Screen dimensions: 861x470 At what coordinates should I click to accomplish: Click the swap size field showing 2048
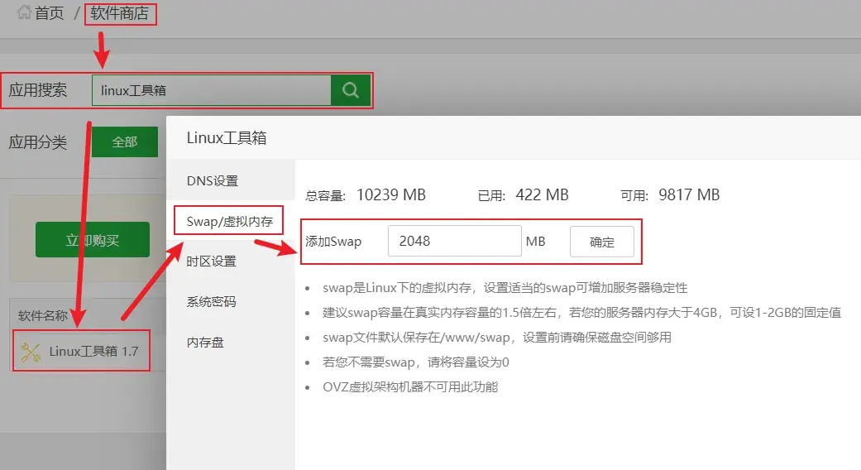455,241
